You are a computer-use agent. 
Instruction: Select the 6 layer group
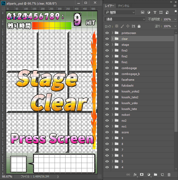tap(142, 155)
